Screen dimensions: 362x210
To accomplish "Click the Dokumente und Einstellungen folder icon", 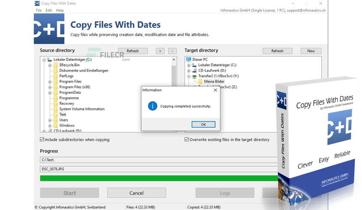I will tap(55, 71).
